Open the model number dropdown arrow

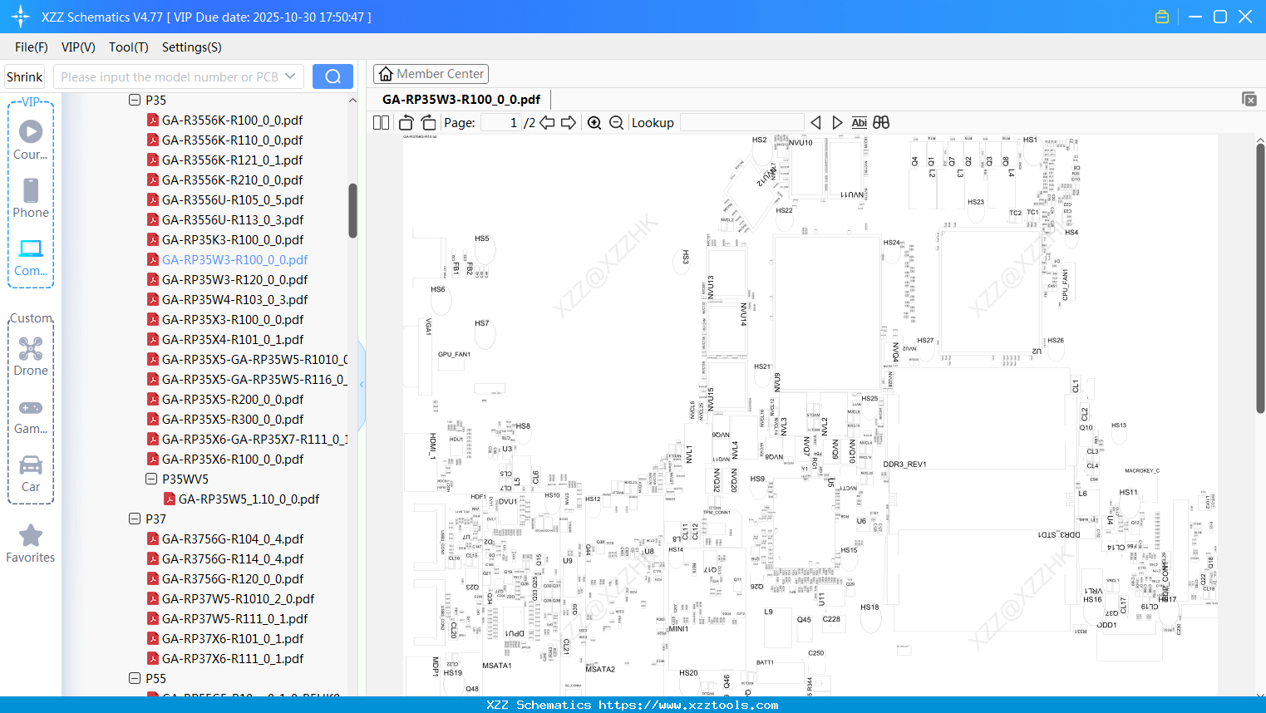290,76
